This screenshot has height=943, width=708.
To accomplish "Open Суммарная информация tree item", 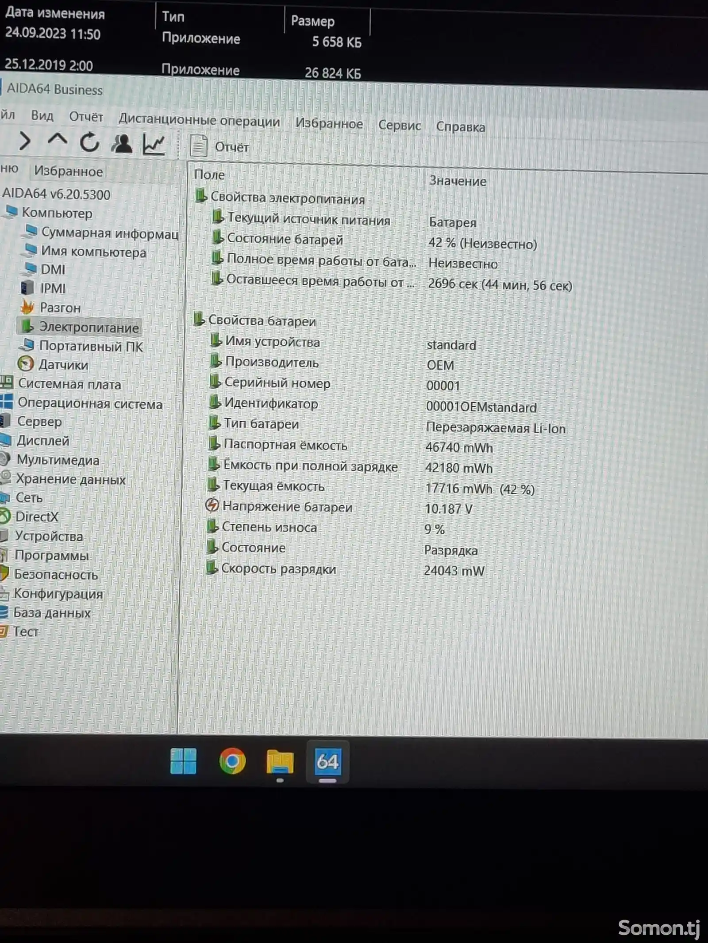I will click(101, 233).
